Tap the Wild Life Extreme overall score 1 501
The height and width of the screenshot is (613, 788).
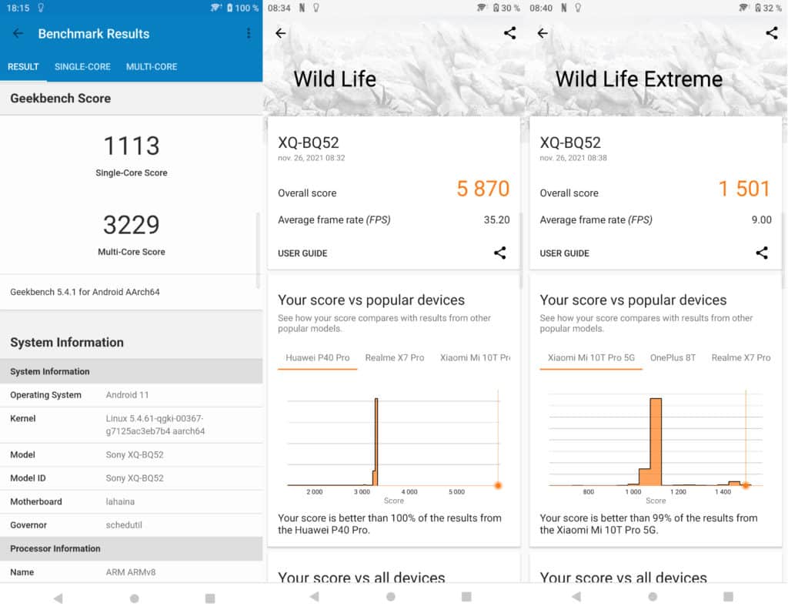click(744, 189)
